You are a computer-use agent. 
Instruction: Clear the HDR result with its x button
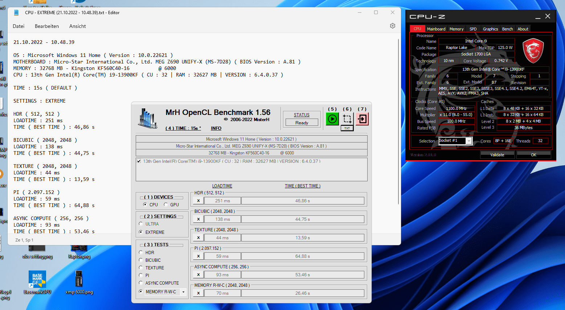point(198,201)
